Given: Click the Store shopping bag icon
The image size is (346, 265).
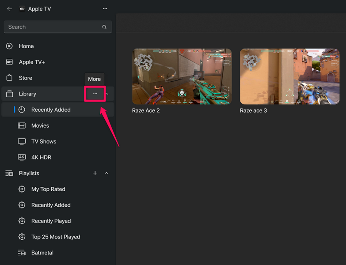Looking at the screenshot, I should pos(9,78).
